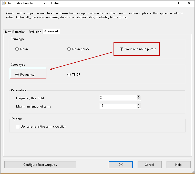Increase the Frequency threshold value
The width and height of the screenshot is (195, 174).
pos(139,97)
